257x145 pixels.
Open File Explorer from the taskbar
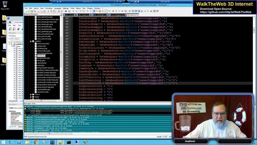pyautogui.click(x=27, y=142)
